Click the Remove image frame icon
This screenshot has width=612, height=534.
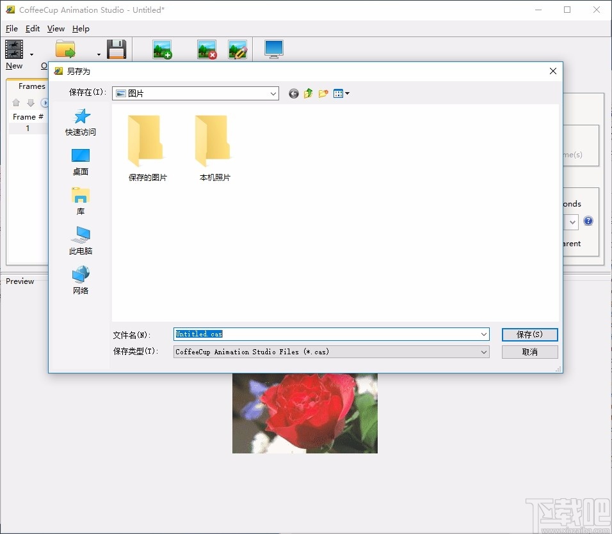207,49
